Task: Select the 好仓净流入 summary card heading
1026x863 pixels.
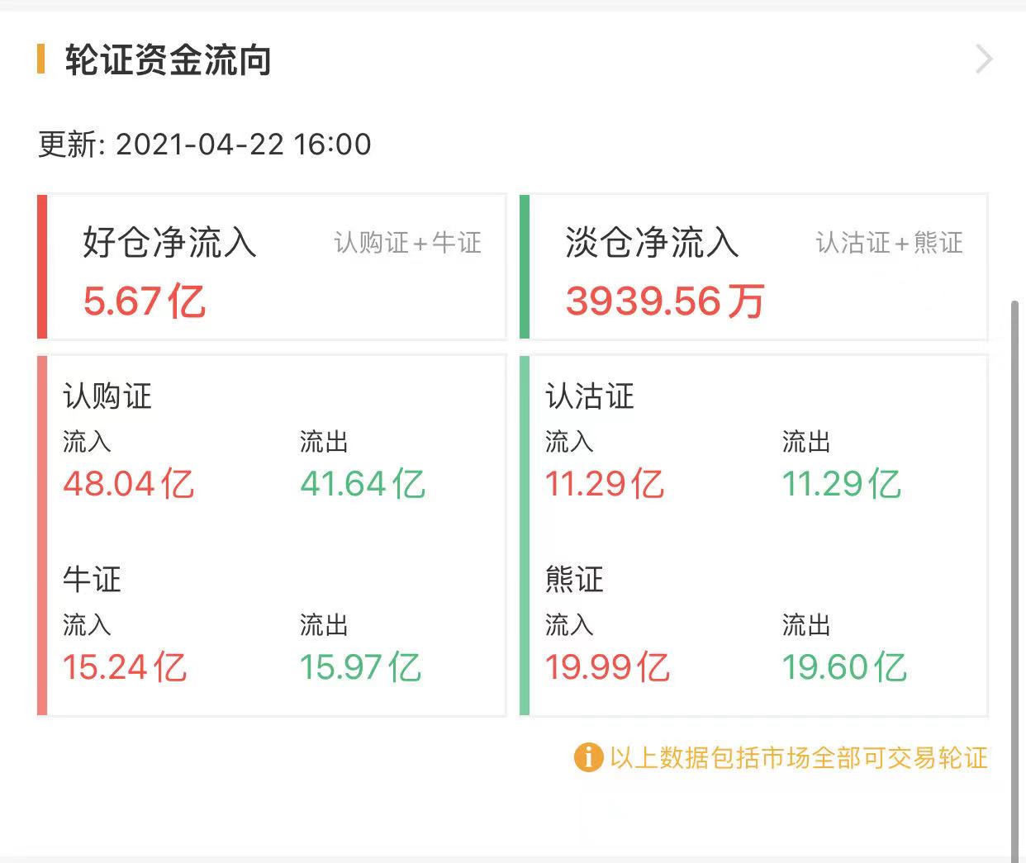Action: 169,243
